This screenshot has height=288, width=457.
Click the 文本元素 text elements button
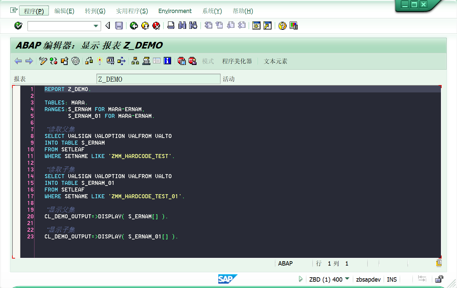coord(275,61)
